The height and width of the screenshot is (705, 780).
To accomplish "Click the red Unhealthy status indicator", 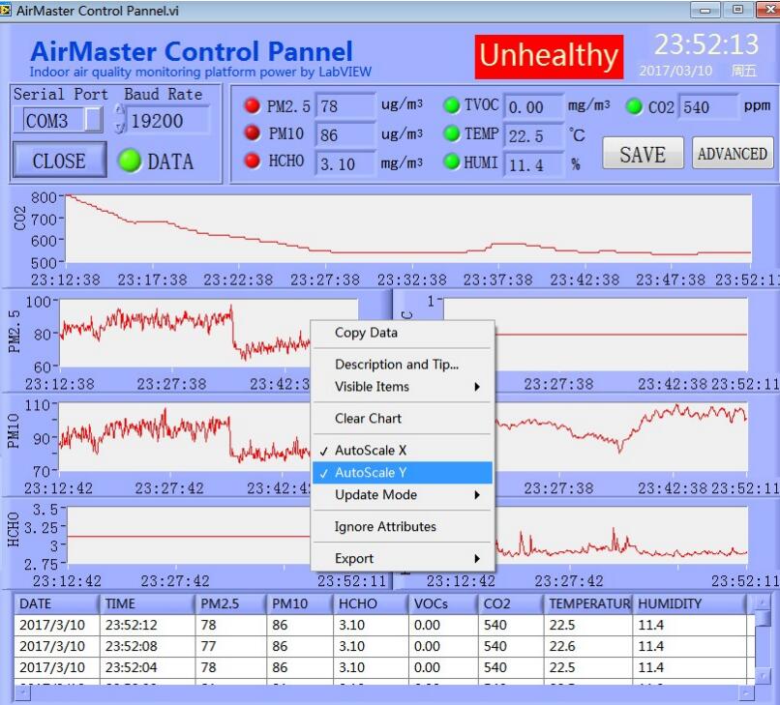I will [549, 56].
